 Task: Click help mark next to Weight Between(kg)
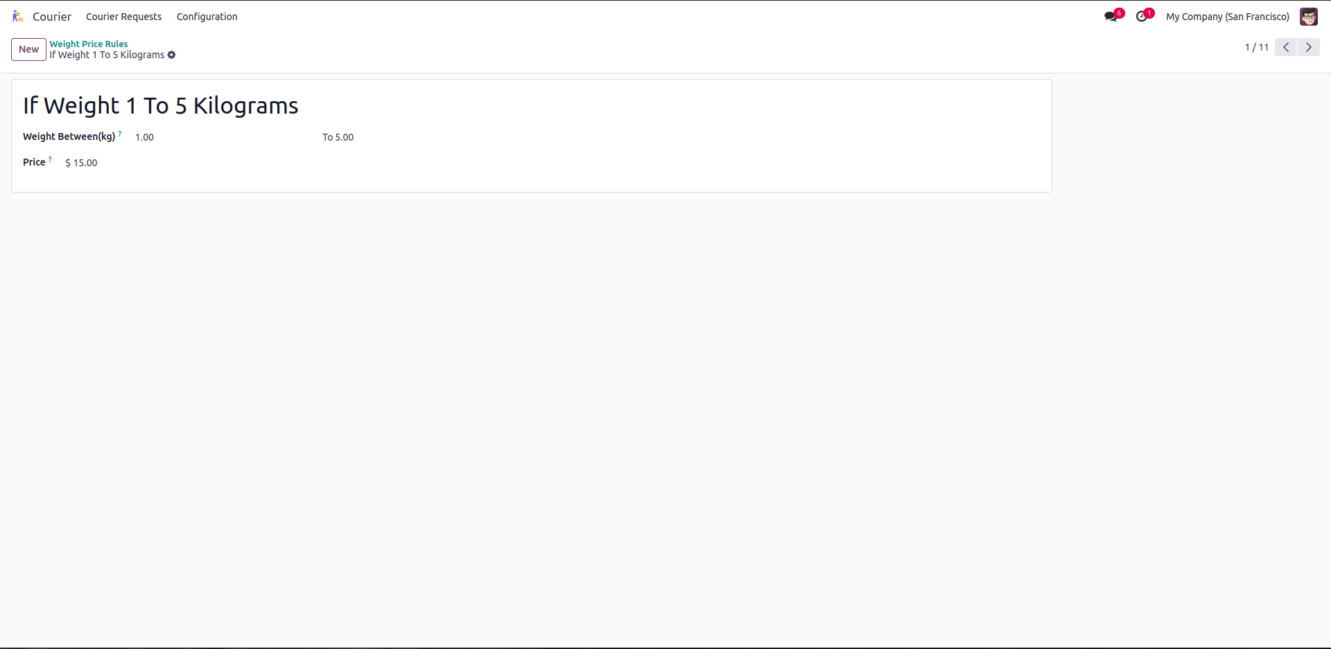click(120, 134)
